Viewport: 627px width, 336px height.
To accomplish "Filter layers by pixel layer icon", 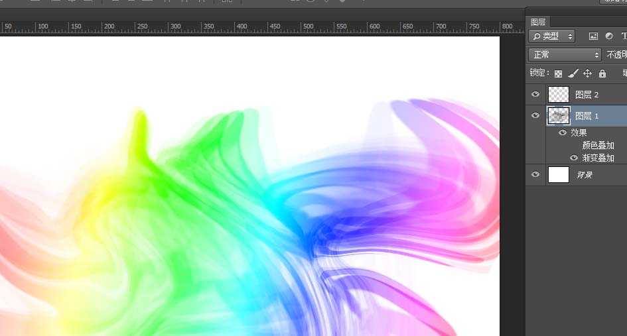I will coord(593,36).
